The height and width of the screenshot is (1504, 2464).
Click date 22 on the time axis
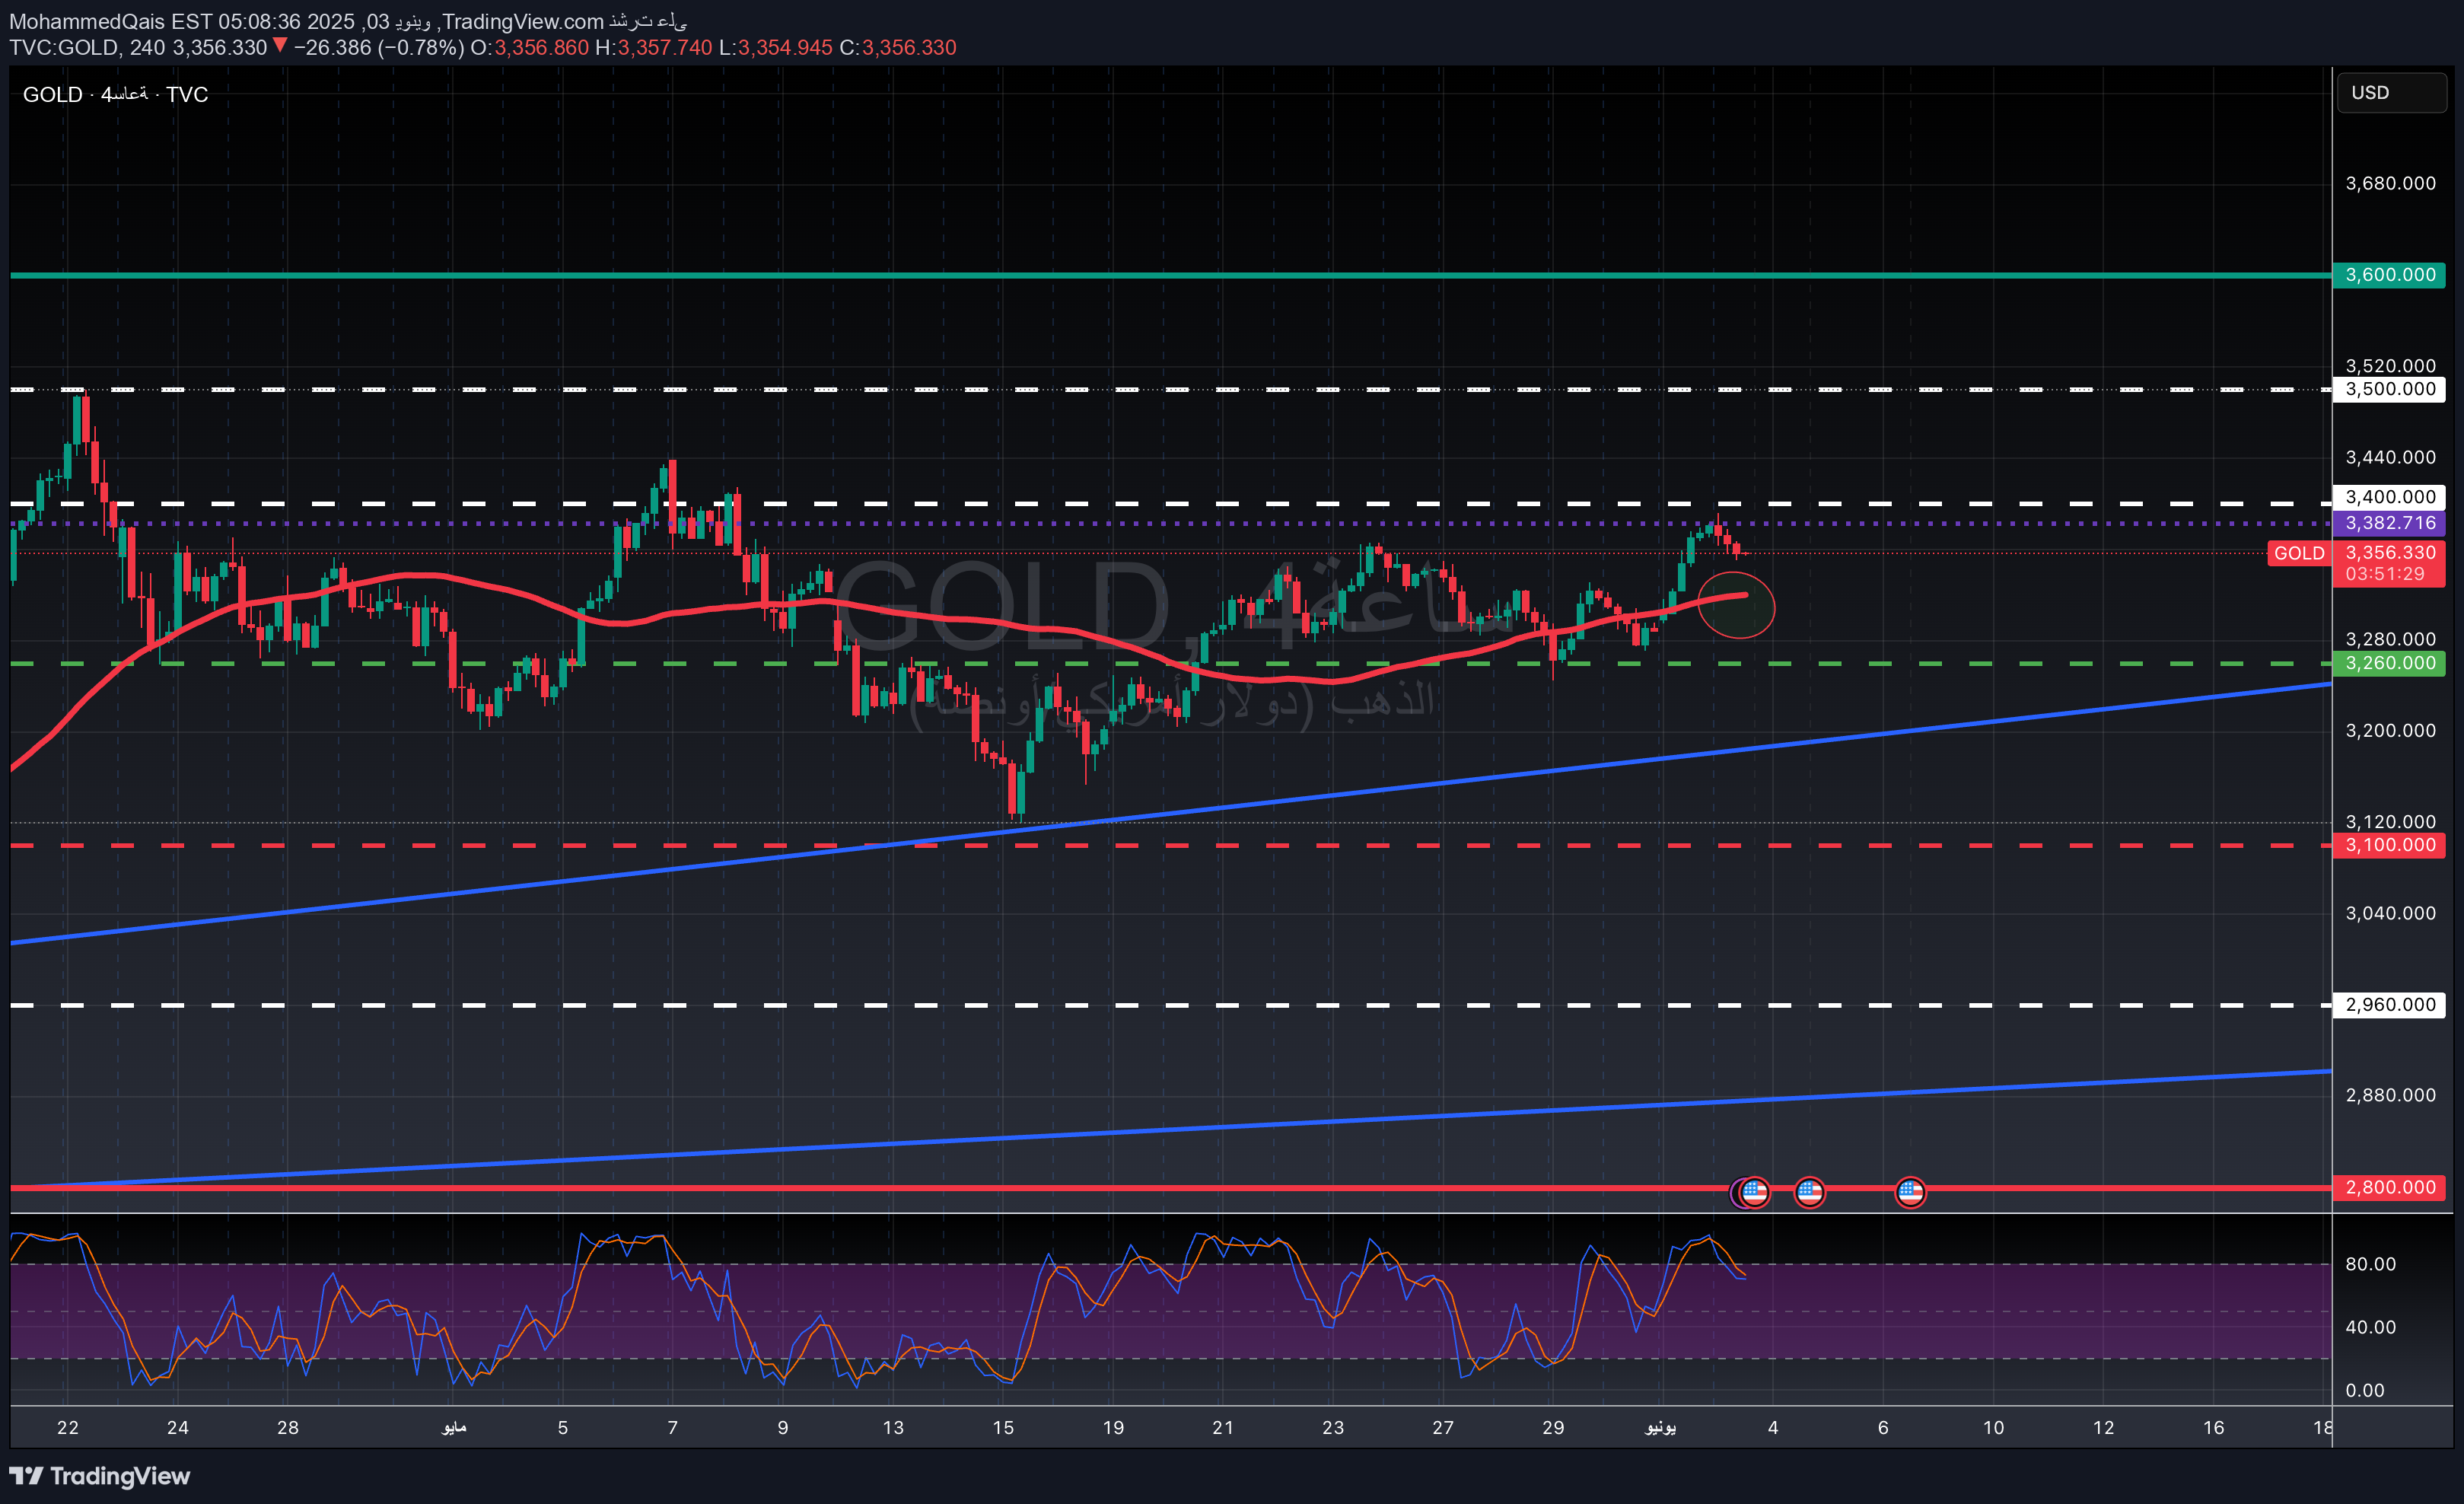click(68, 1428)
